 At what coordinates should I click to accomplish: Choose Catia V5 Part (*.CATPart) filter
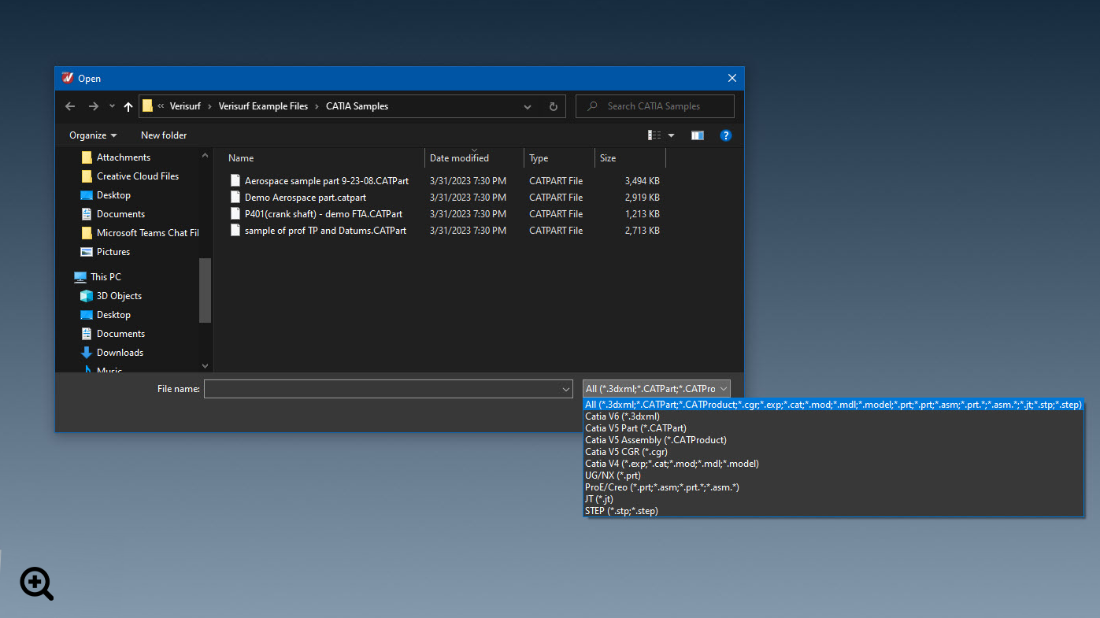(x=635, y=428)
